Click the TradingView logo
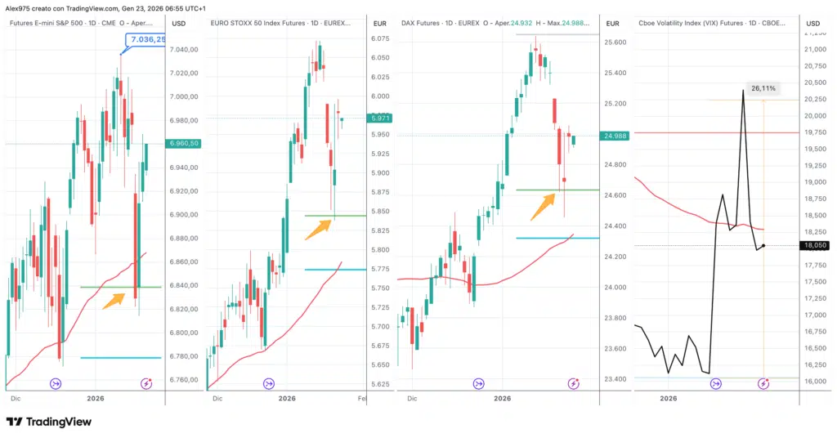The width and height of the screenshot is (837, 438). 48,422
